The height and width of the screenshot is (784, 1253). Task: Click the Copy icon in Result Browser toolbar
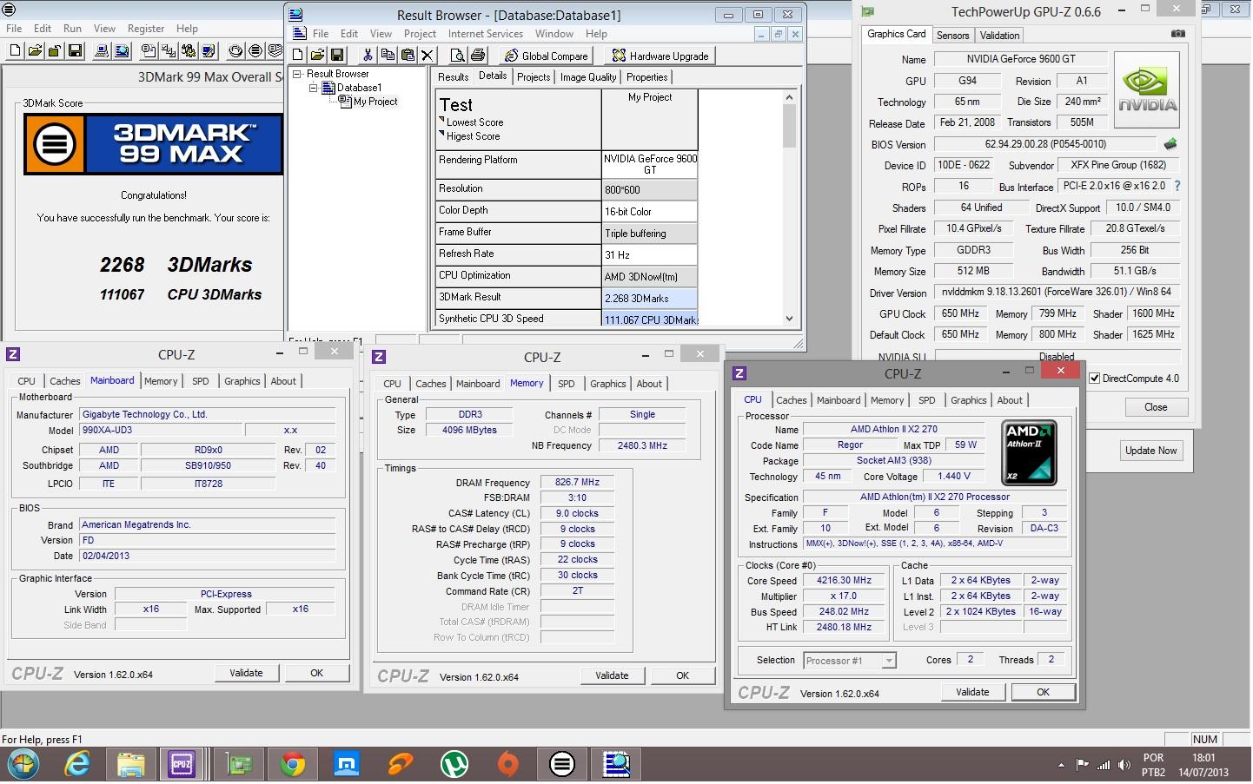tap(388, 56)
